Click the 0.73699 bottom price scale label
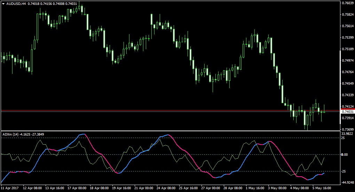Image resolution: width=355 pixels, height=192 pixels. [348, 129]
